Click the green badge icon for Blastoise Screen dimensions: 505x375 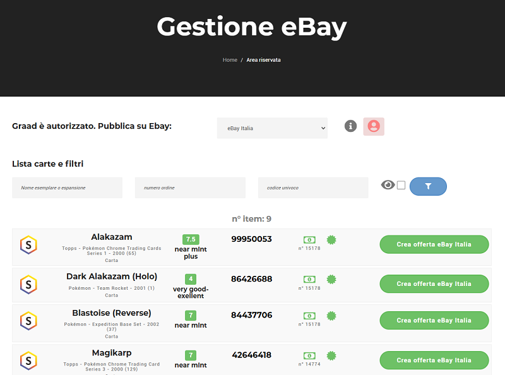pos(331,316)
